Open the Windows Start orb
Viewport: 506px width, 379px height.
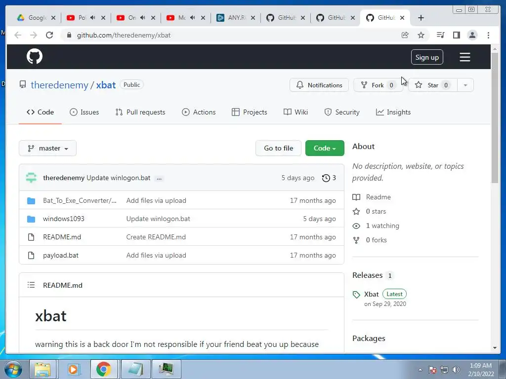pos(13,369)
